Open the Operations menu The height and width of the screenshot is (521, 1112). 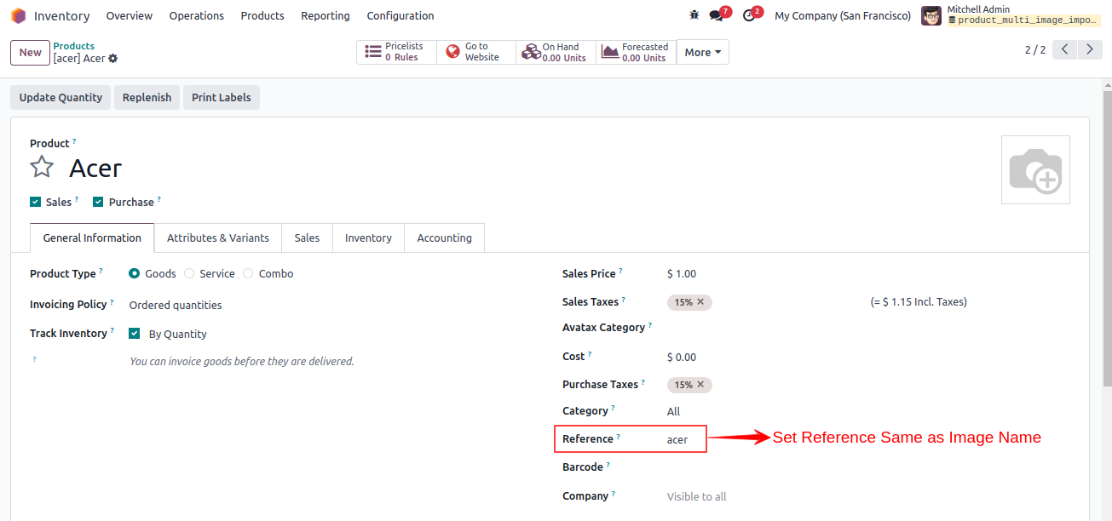tap(197, 15)
